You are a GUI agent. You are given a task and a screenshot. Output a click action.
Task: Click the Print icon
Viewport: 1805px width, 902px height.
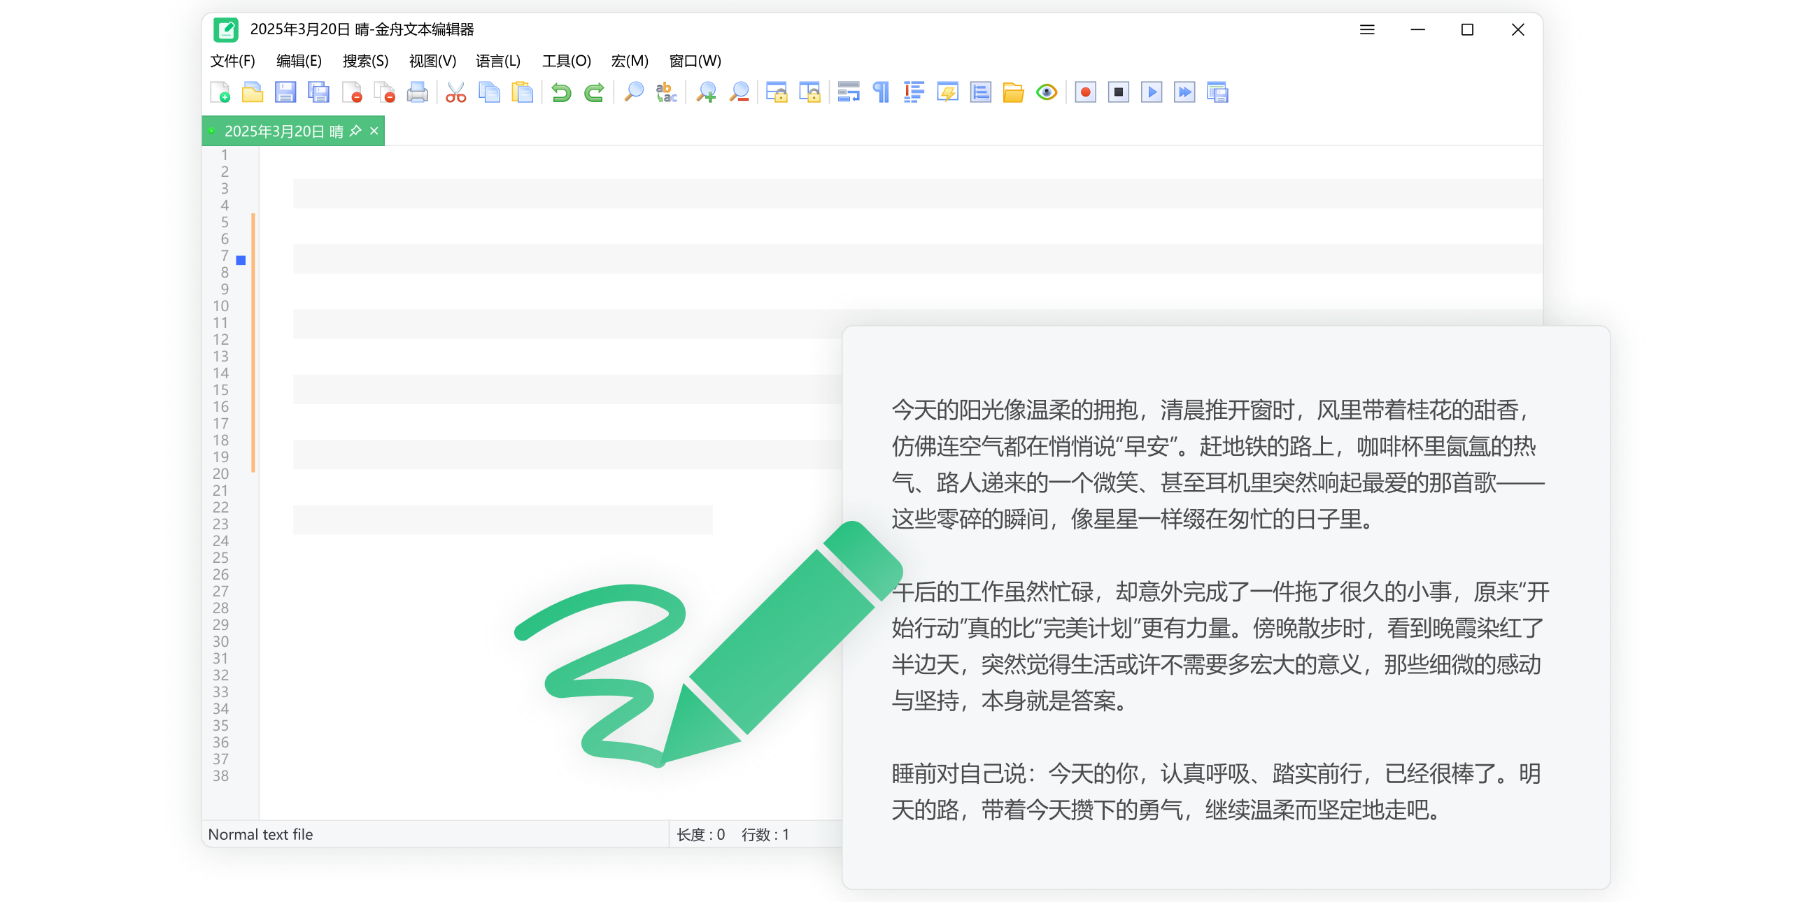click(418, 92)
